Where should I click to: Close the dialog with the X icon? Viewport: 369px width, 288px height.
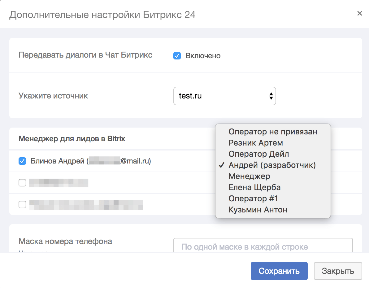tap(359, 13)
